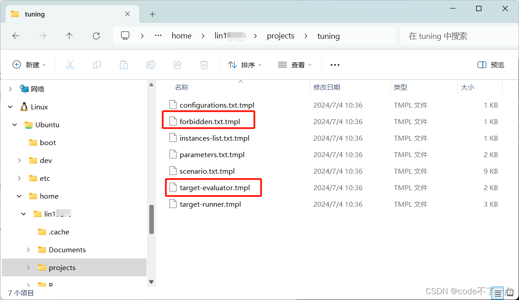Viewport: 519px width, 300px height.
Task: Open the 查看 (View) dropdown
Action: (x=294, y=64)
